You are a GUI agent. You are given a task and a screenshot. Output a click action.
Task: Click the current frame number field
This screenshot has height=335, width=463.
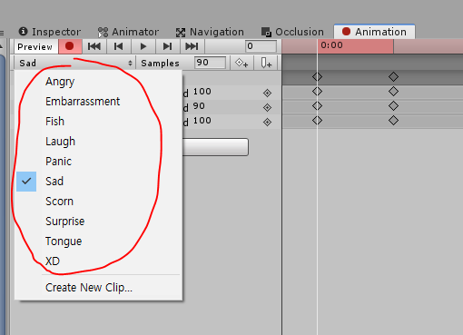pyautogui.click(x=261, y=46)
